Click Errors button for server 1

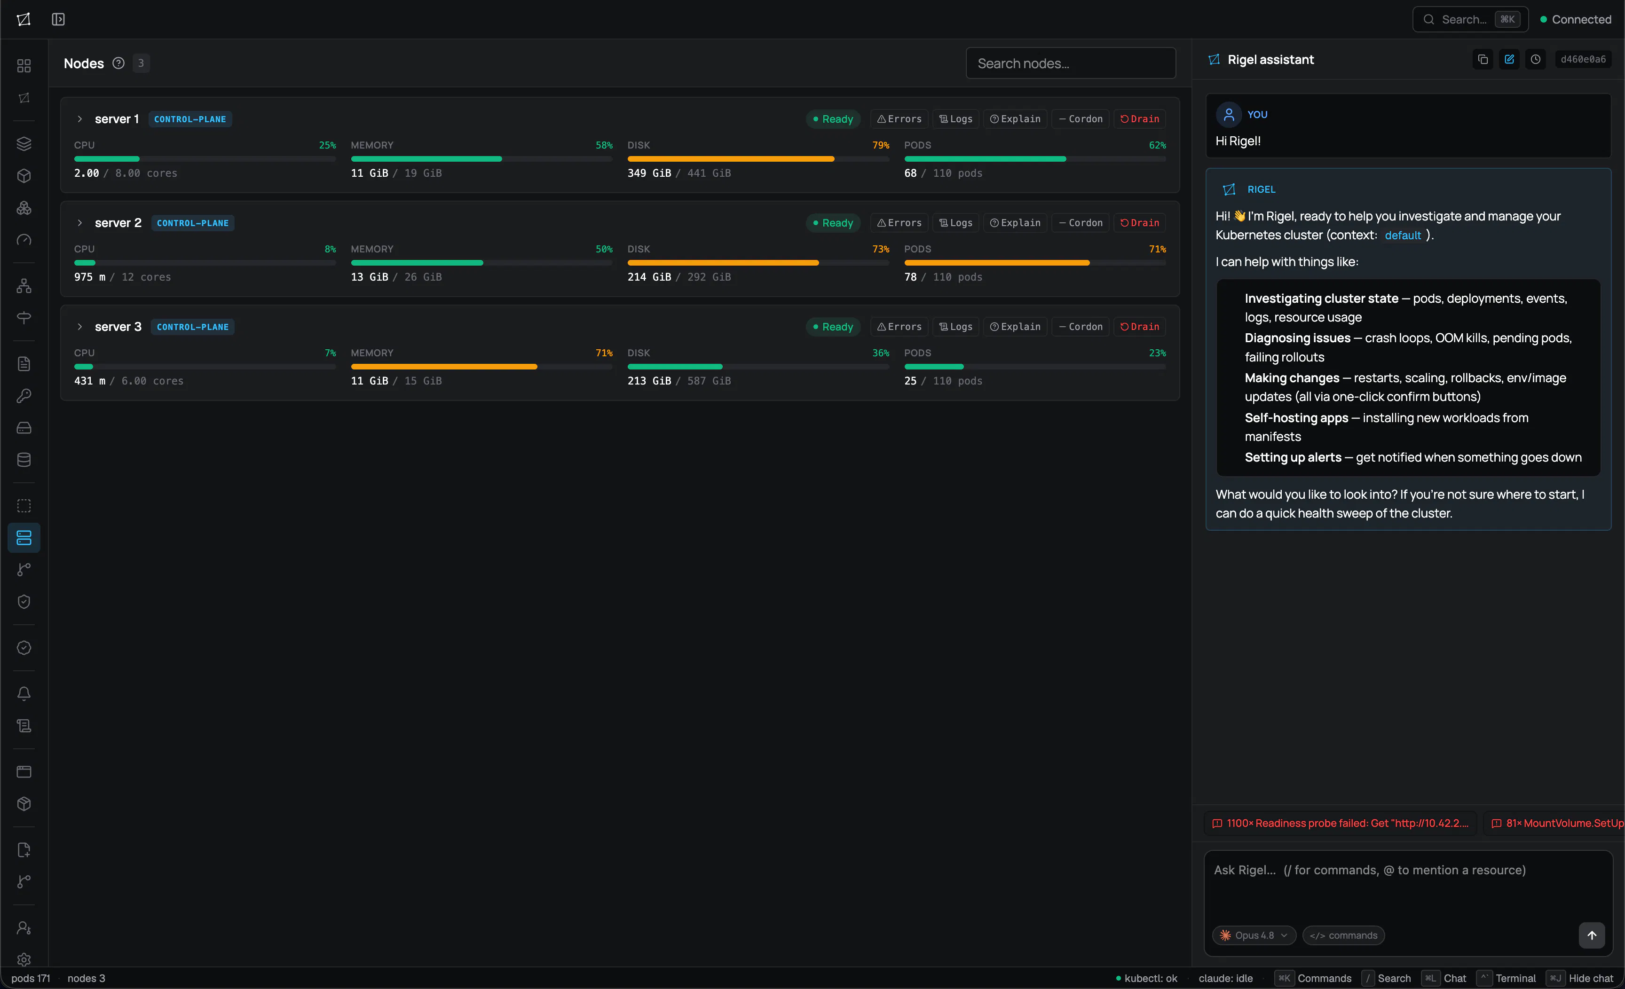click(x=899, y=118)
